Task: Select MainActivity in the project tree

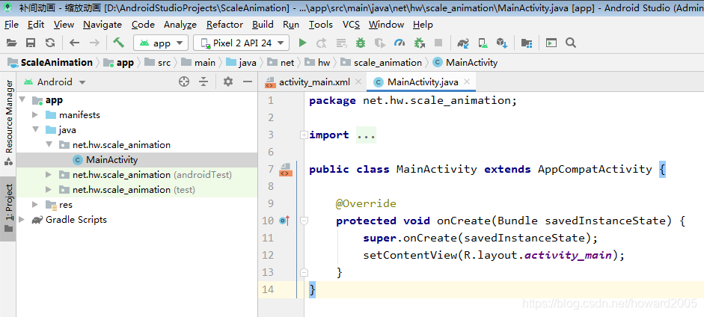Action: (x=111, y=159)
